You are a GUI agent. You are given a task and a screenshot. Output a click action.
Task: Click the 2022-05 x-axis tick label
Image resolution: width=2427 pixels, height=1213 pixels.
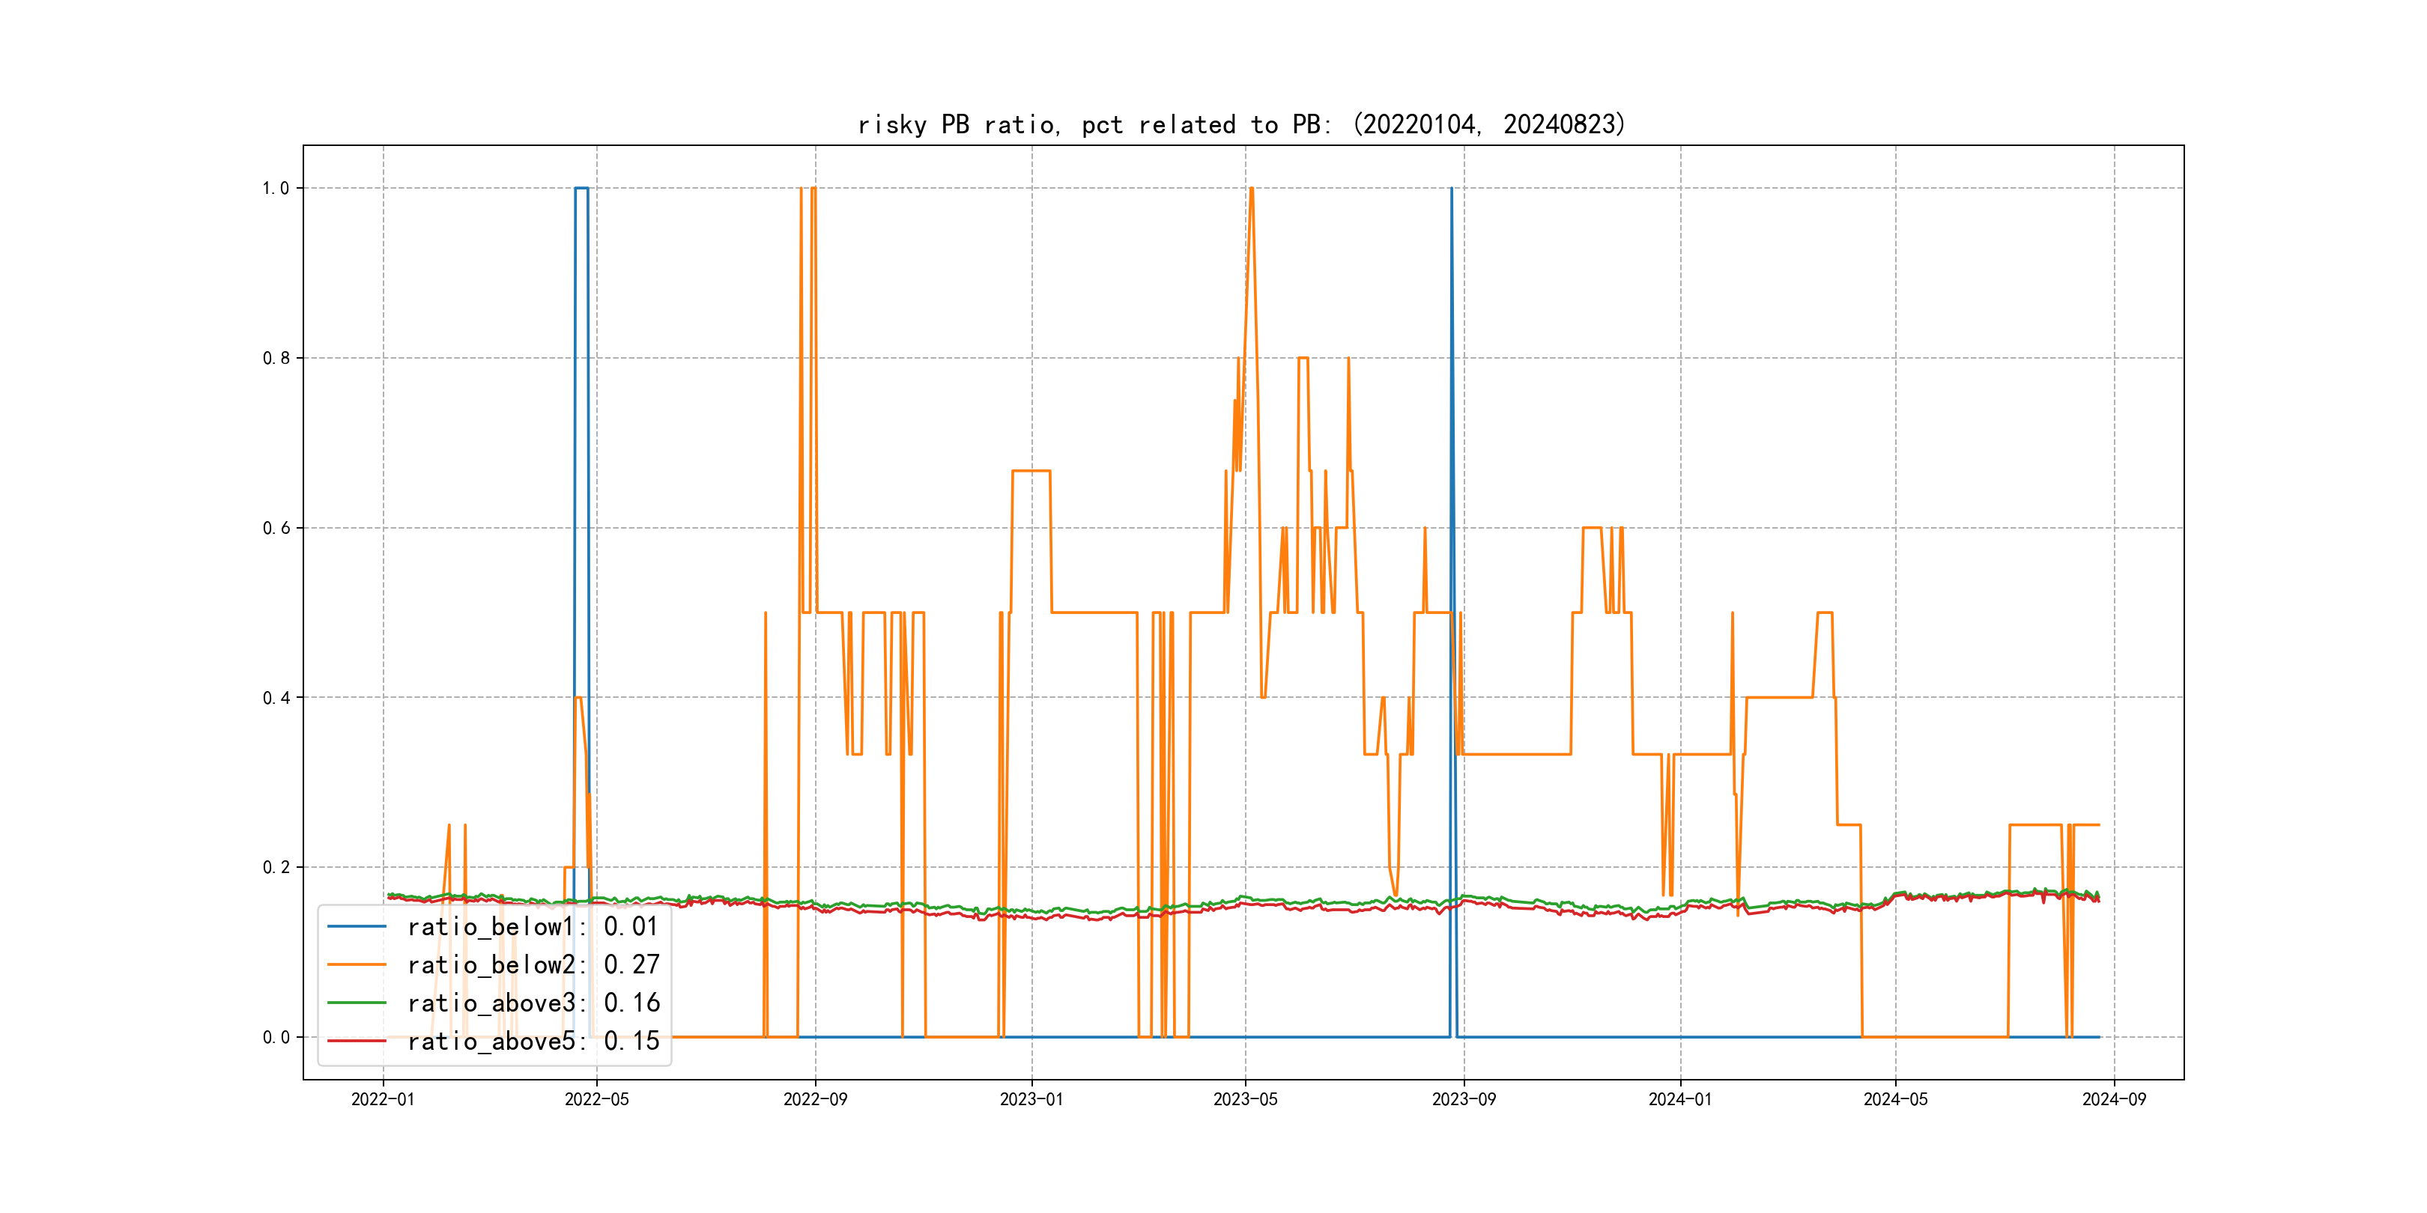[596, 1099]
